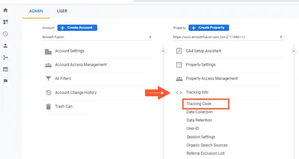This screenshot has width=299, height=159.
Task: Click the arrow circle between Account and Property columns
Action: (163, 51)
